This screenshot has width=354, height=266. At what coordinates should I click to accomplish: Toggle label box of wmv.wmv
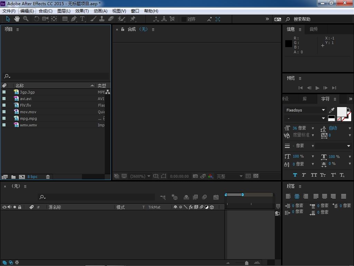point(4,125)
